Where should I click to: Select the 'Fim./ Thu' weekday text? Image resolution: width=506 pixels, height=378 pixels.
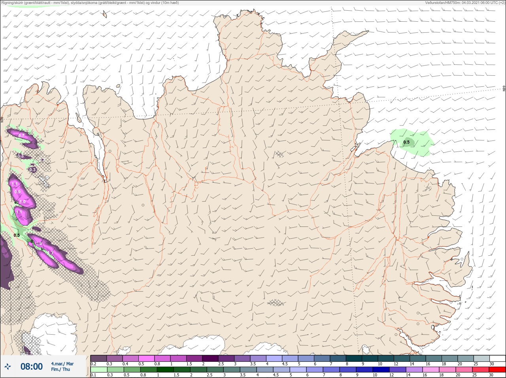[60, 369]
